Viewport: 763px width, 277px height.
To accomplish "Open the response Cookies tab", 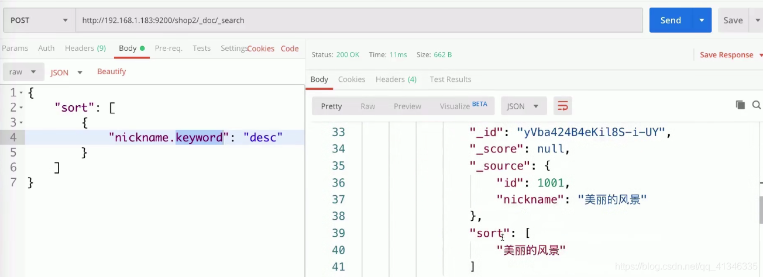I will (x=352, y=79).
